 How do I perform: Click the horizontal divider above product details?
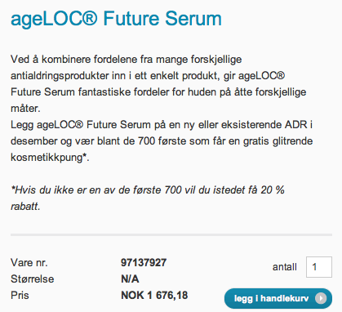(171, 234)
